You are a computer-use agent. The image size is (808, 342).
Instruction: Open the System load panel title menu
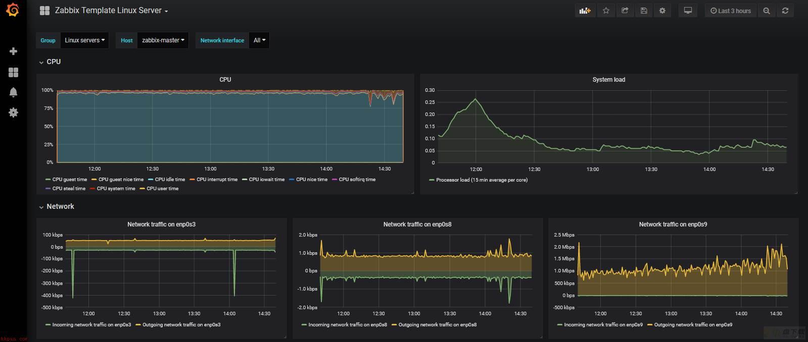pos(609,80)
